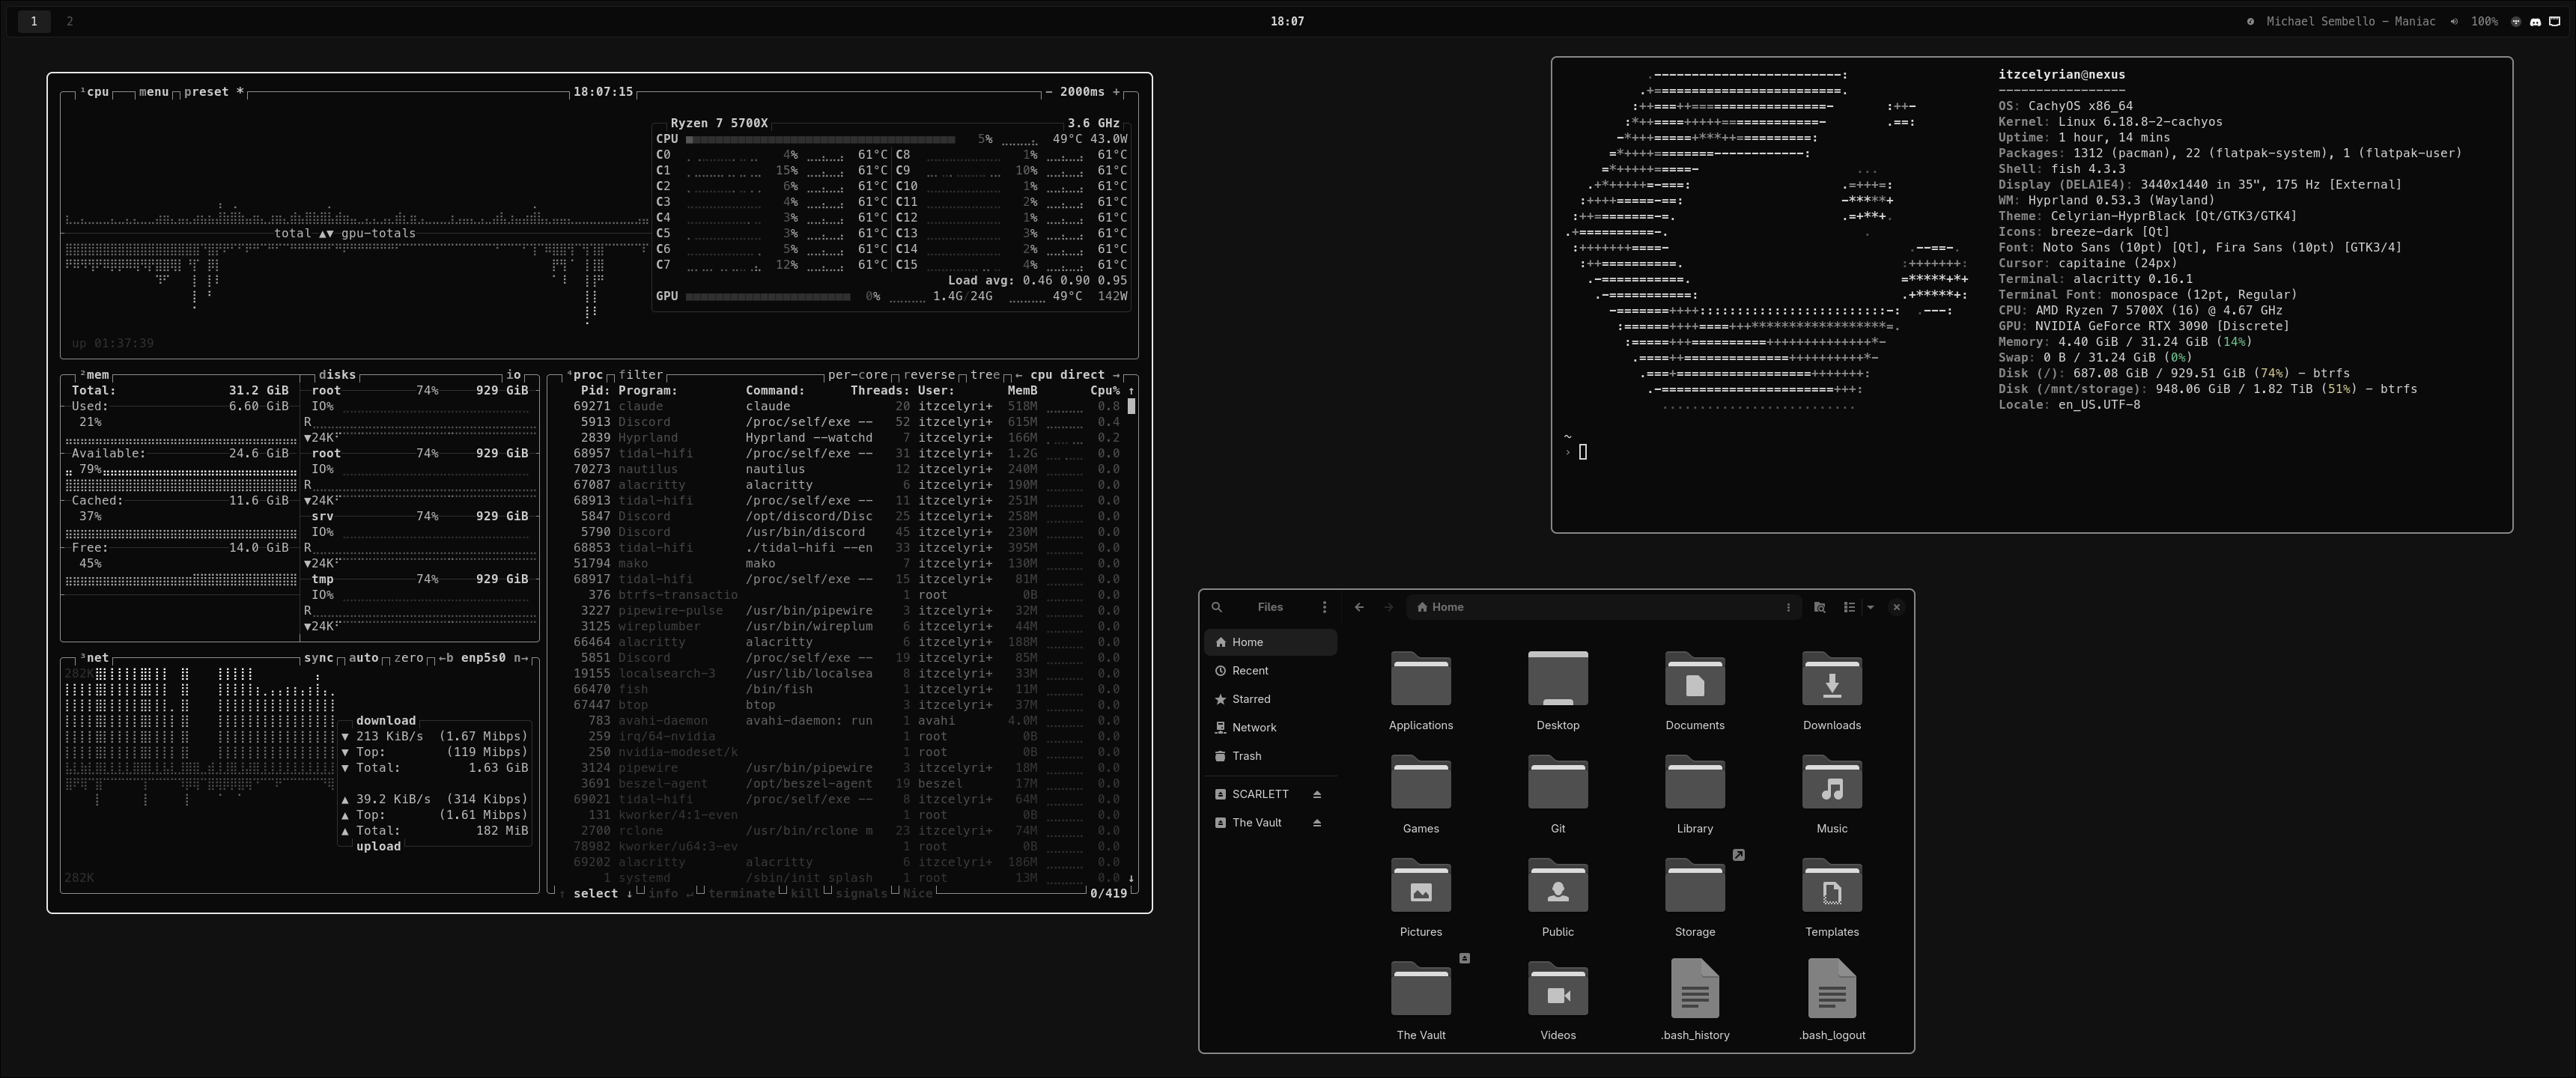2576x1078 pixels.
Task: Click the volume icon in top bar
Action: pyautogui.click(x=2453, y=21)
